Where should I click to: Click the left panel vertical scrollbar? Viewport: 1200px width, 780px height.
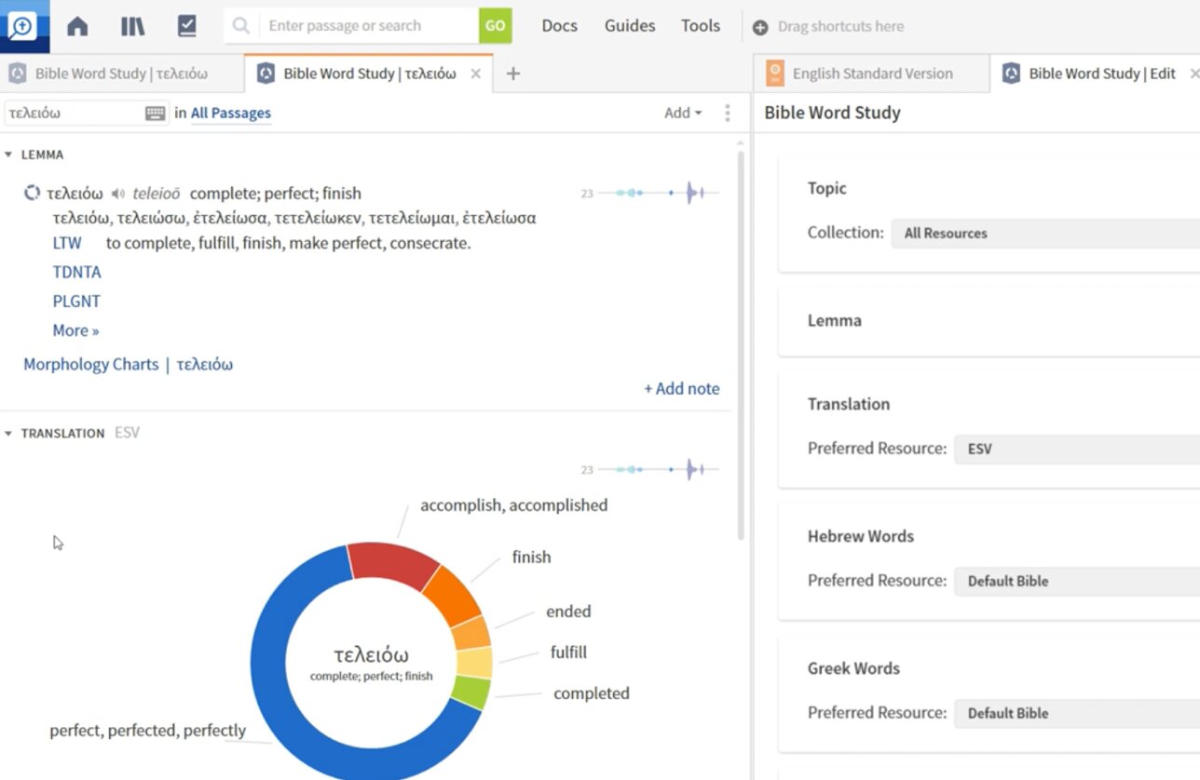click(x=742, y=344)
